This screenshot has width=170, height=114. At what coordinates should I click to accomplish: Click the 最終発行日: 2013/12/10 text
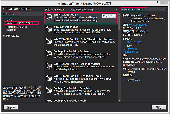point(135,31)
